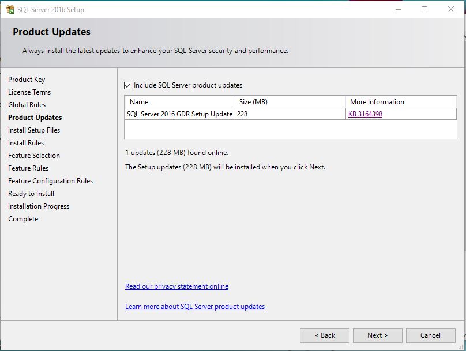This screenshot has width=466, height=351.
Task: Select the Install Rules step
Action: coord(25,142)
